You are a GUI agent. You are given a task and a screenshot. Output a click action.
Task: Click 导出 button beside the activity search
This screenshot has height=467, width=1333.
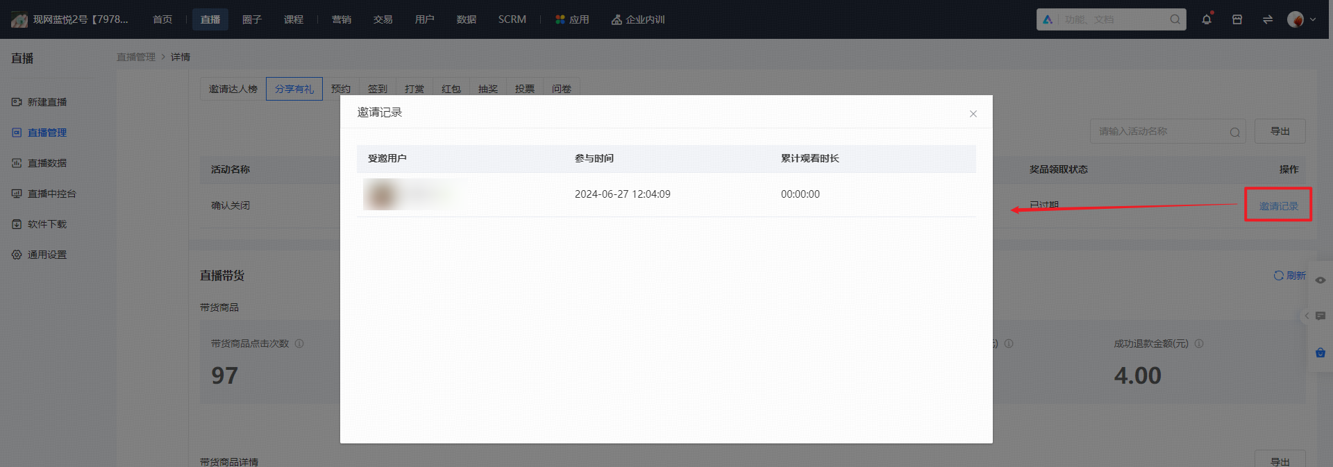pos(1280,131)
